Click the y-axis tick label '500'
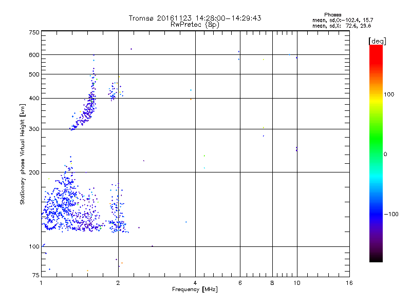 34,74
